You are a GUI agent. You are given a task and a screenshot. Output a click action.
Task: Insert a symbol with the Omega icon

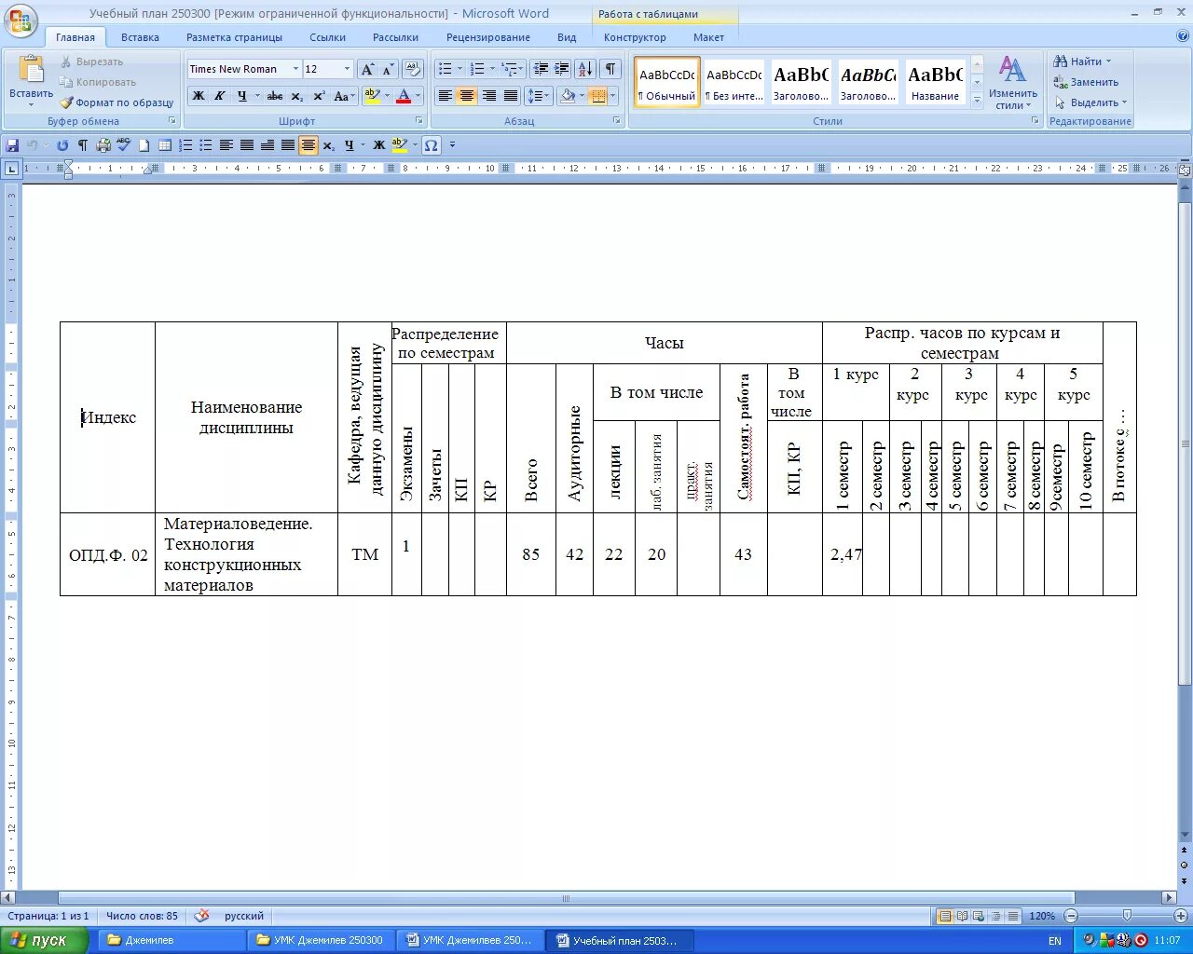[x=431, y=145]
